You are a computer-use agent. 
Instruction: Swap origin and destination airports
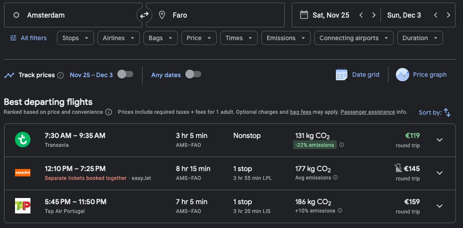click(144, 15)
